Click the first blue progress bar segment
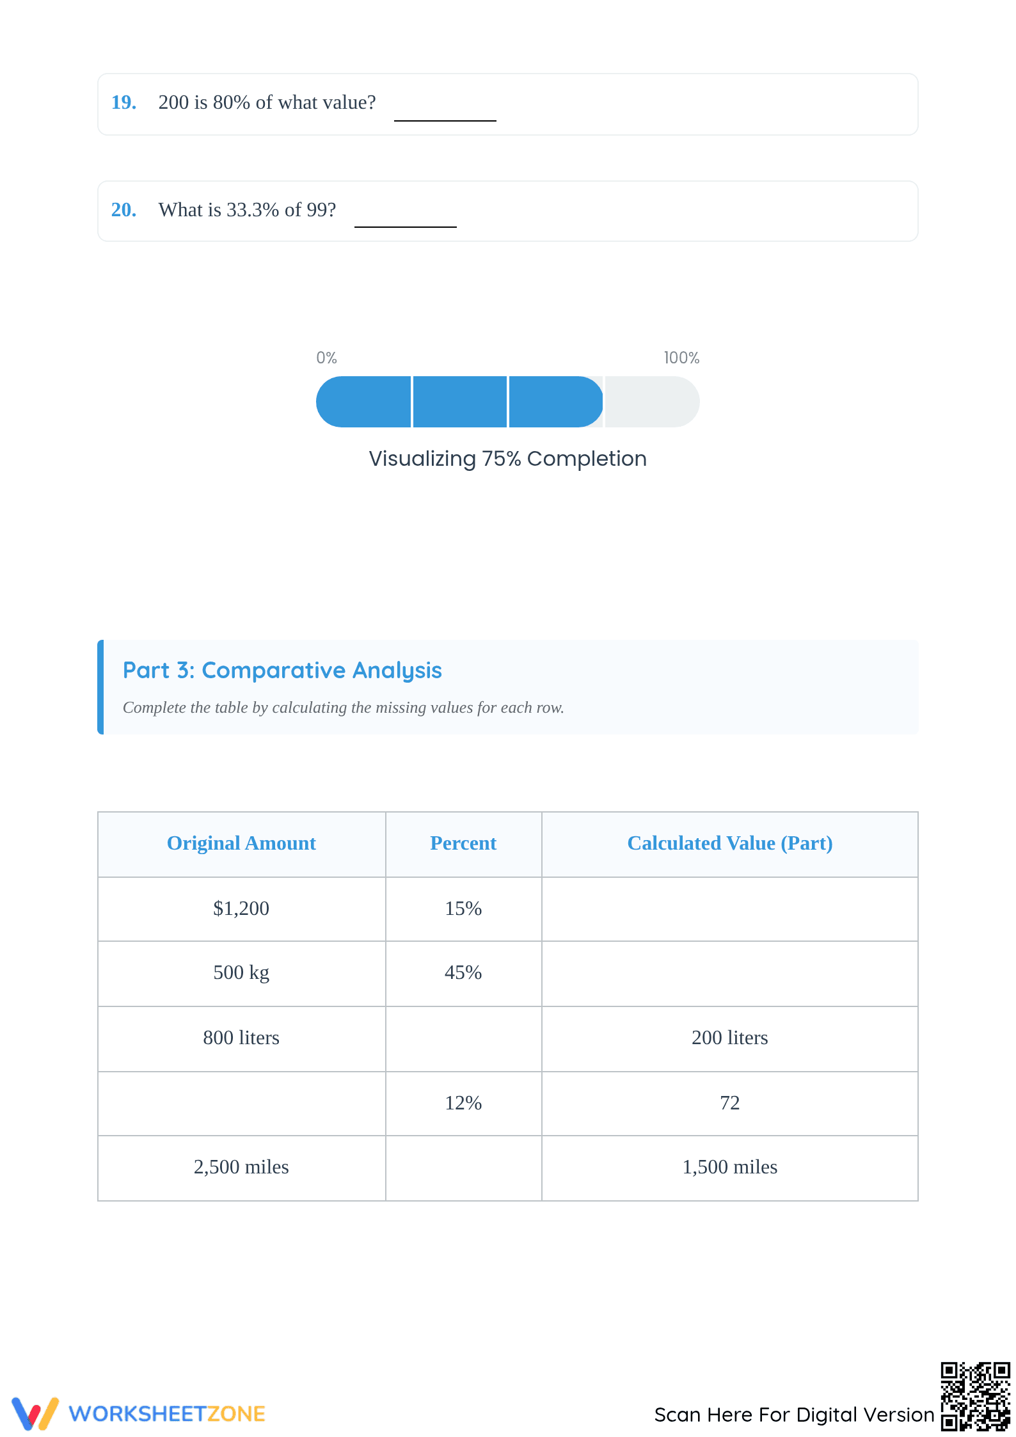The width and height of the screenshot is (1016, 1437). coord(363,402)
